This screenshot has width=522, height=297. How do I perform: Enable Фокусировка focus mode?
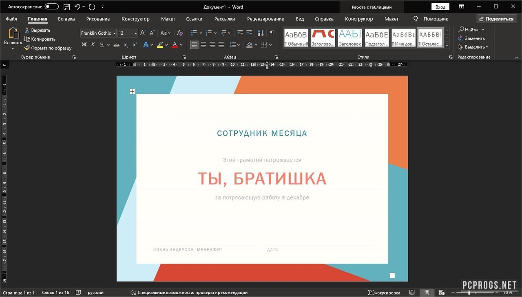384,293
